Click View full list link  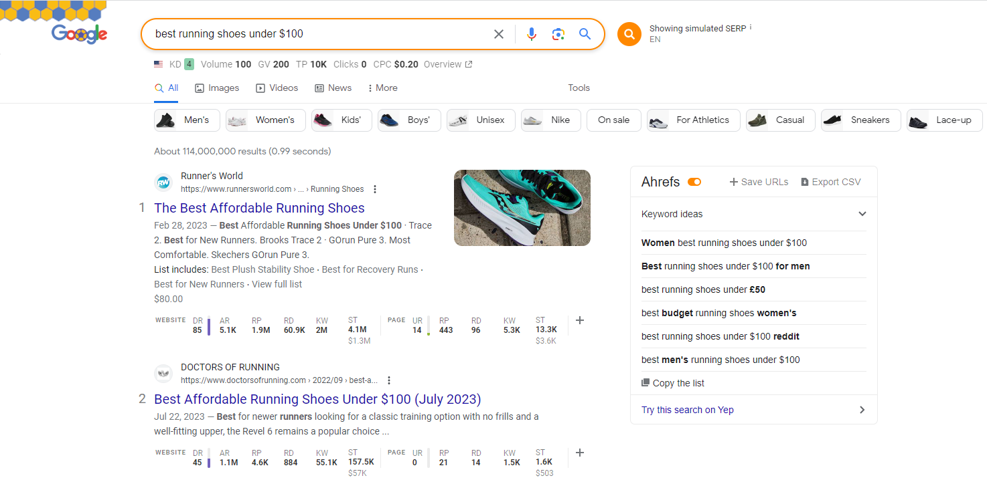coord(277,284)
